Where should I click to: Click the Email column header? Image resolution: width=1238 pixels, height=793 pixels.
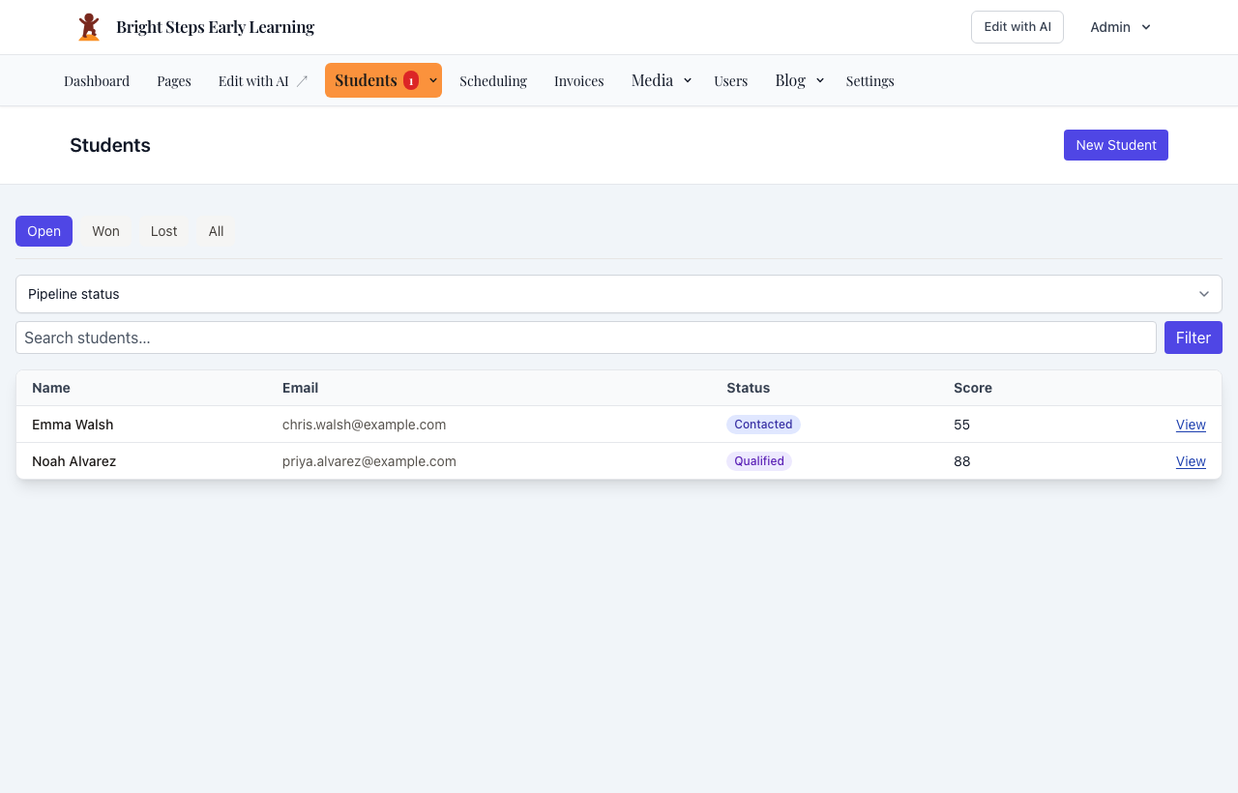tap(300, 388)
